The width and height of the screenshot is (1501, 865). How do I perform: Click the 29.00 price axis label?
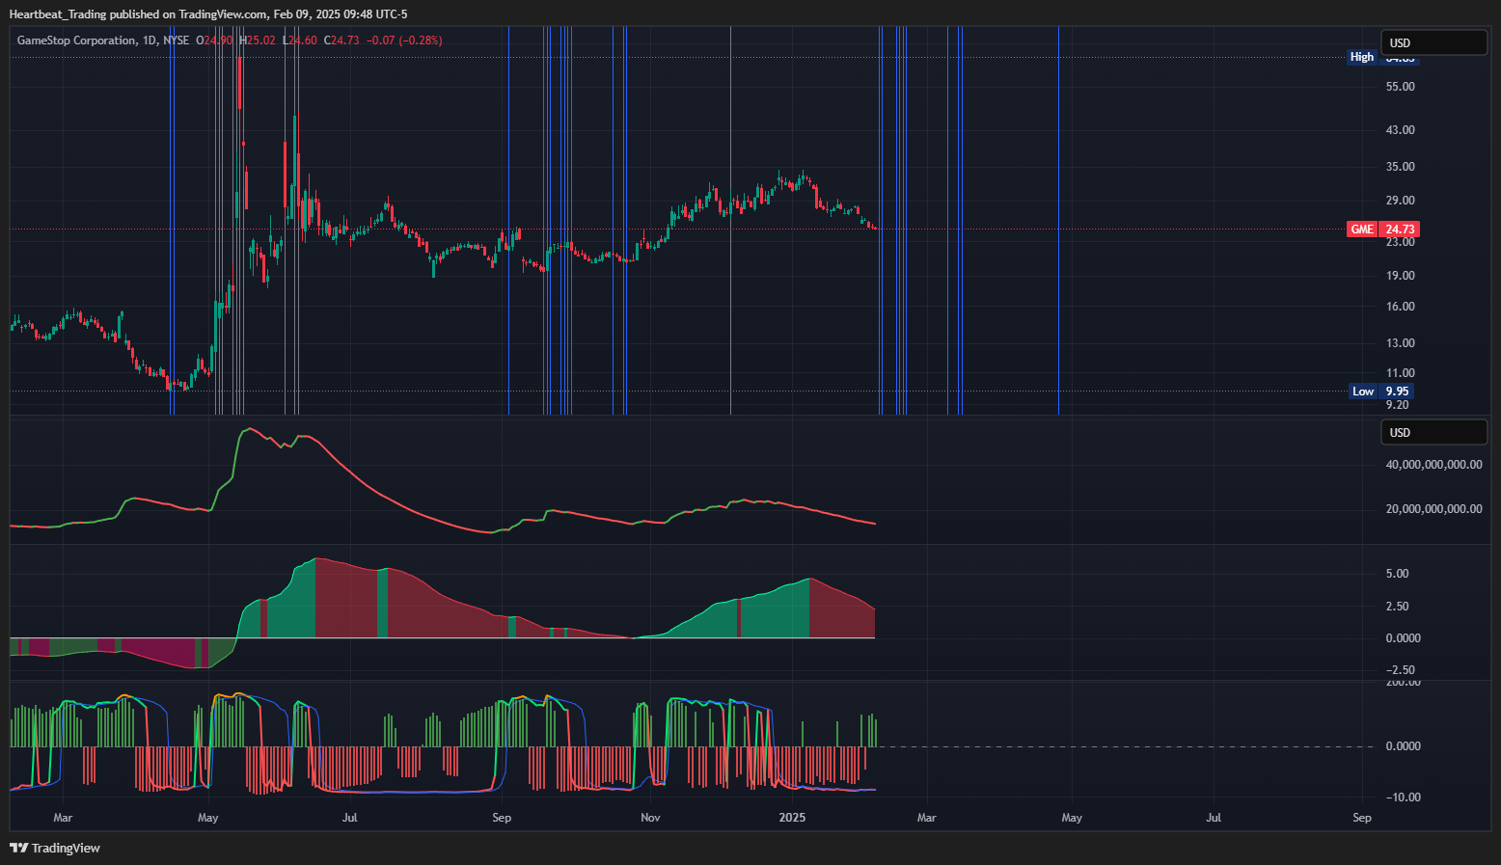1400,201
